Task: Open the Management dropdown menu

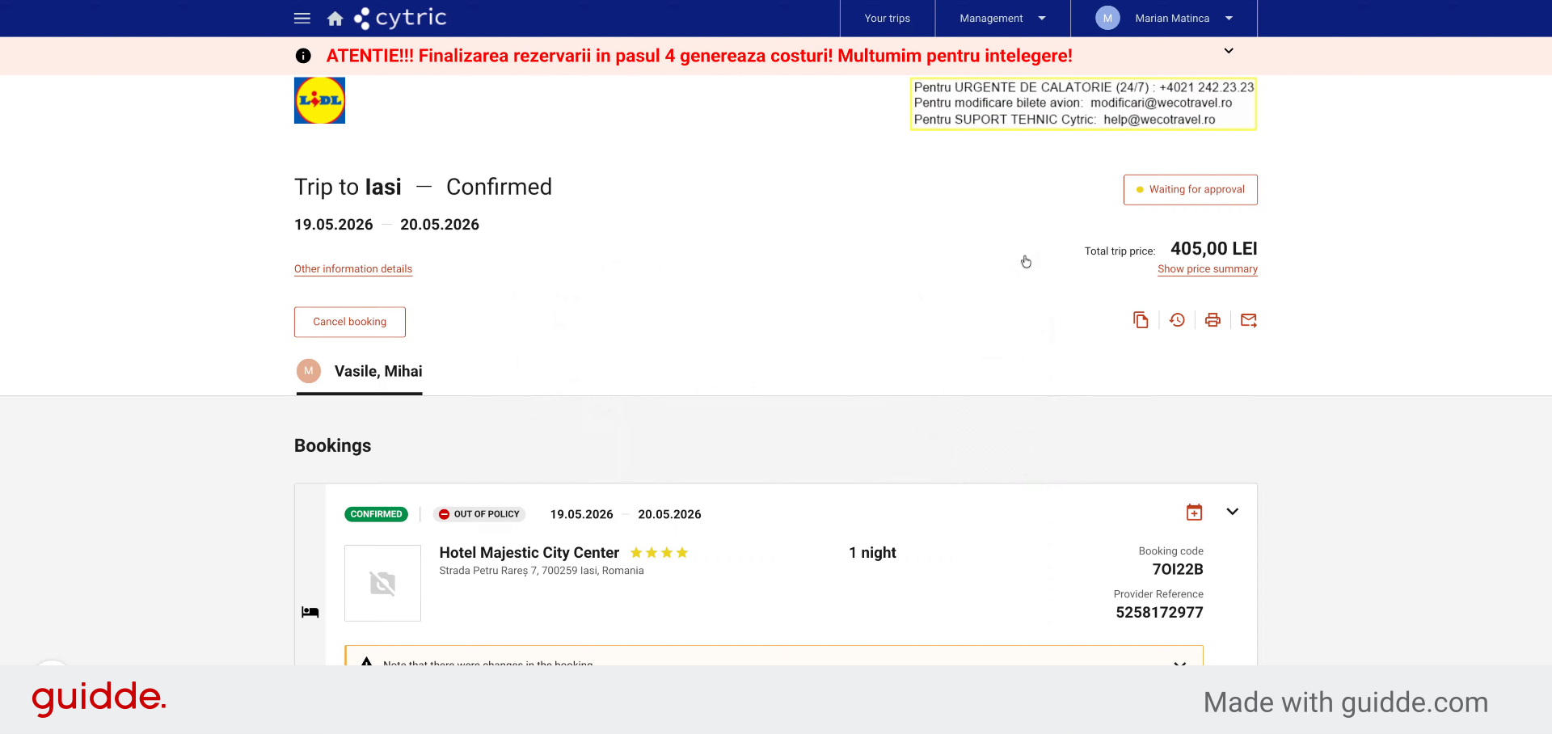Action: [1002, 19]
